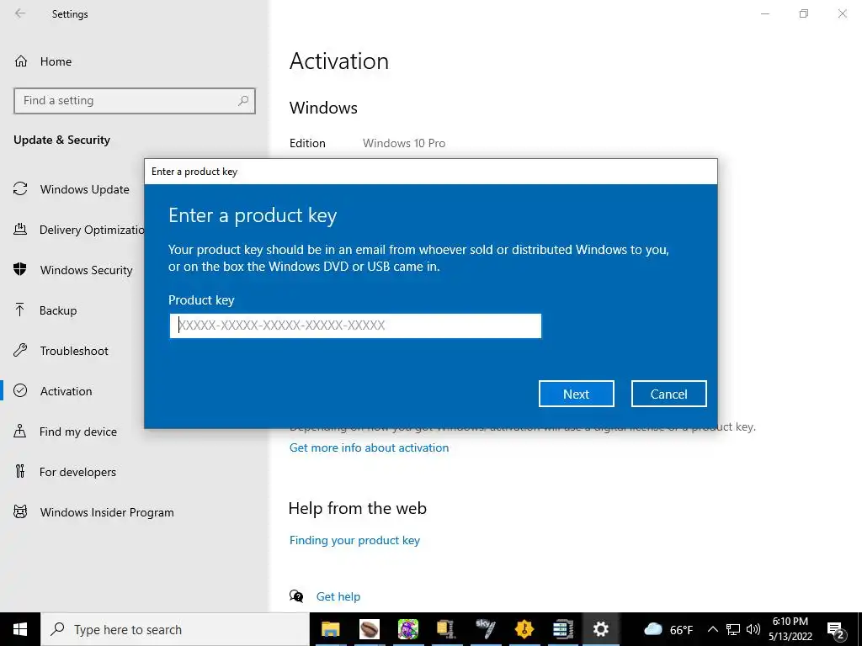Viewport: 862px width, 646px height.
Task: Click the magnifier icon in Find a setting
Action: click(x=243, y=101)
